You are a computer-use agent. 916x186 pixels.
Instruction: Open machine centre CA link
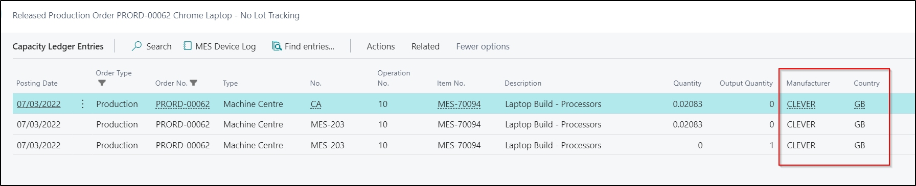click(x=316, y=104)
